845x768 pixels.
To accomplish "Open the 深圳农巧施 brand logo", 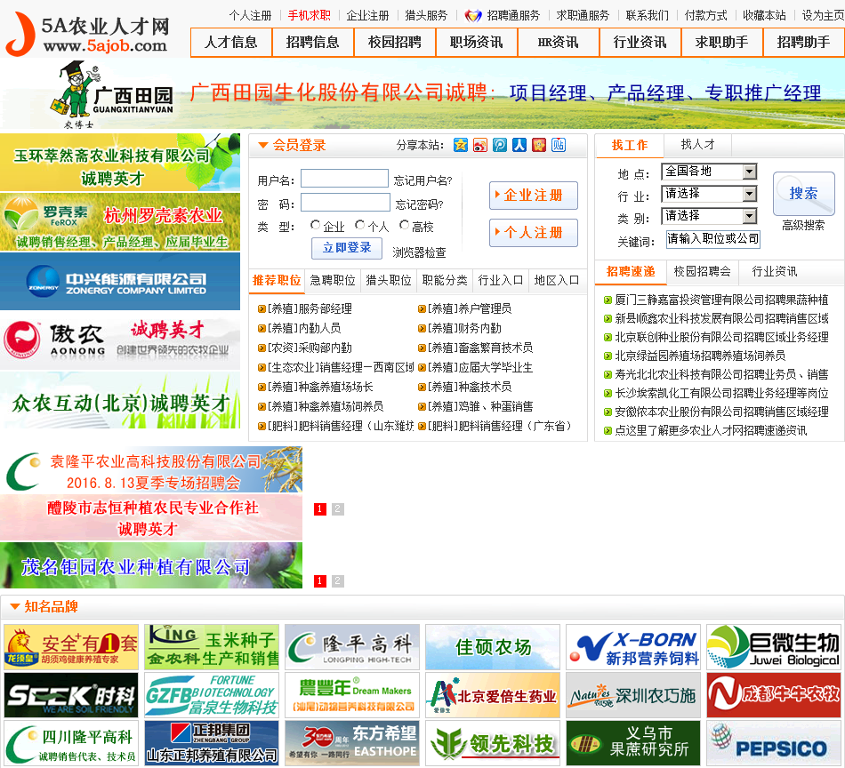I will 633,695.
